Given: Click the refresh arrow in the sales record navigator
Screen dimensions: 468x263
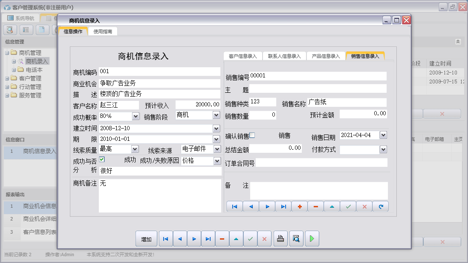Looking at the screenshot, I should point(381,206).
